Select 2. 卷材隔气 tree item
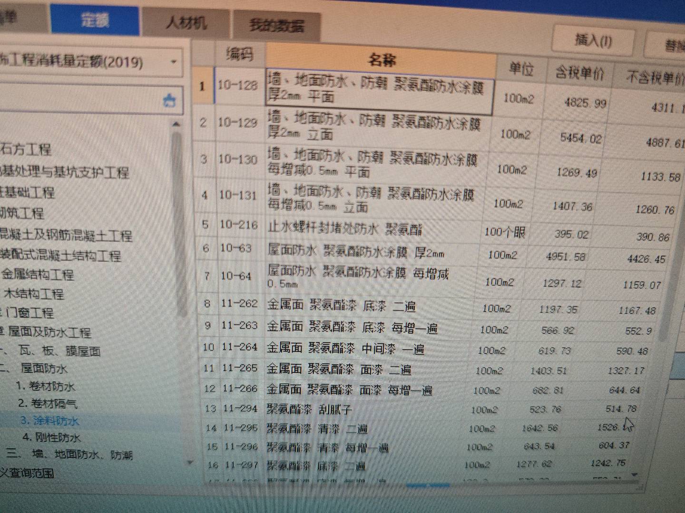The image size is (685, 513). coord(48,403)
